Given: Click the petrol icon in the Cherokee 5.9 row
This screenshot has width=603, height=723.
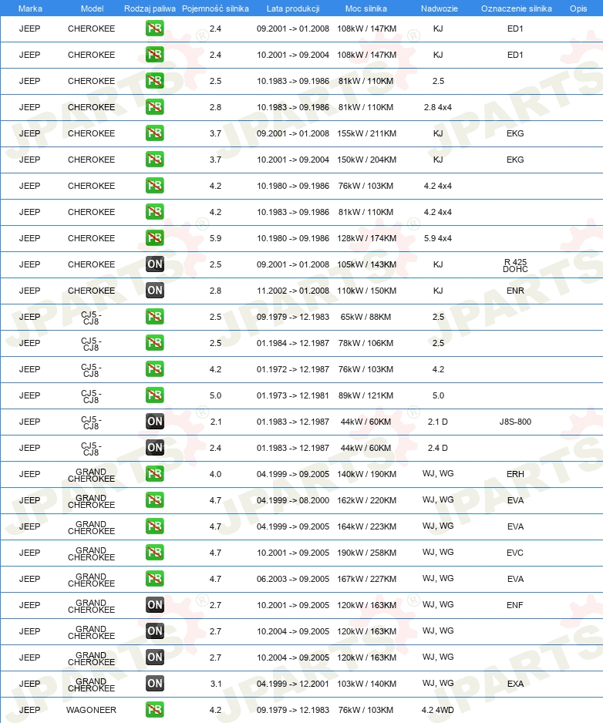Looking at the screenshot, I should coord(154,238).
